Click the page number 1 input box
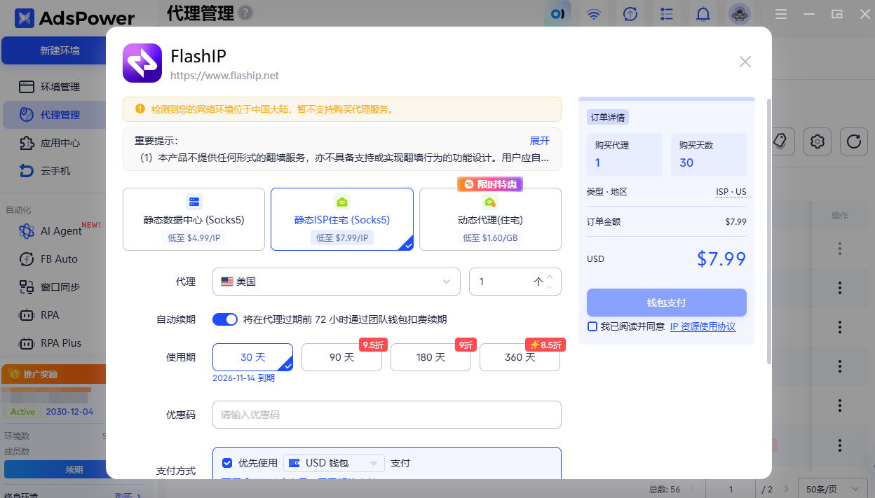Viewport: 875px width, 498px height. [731, 489]
